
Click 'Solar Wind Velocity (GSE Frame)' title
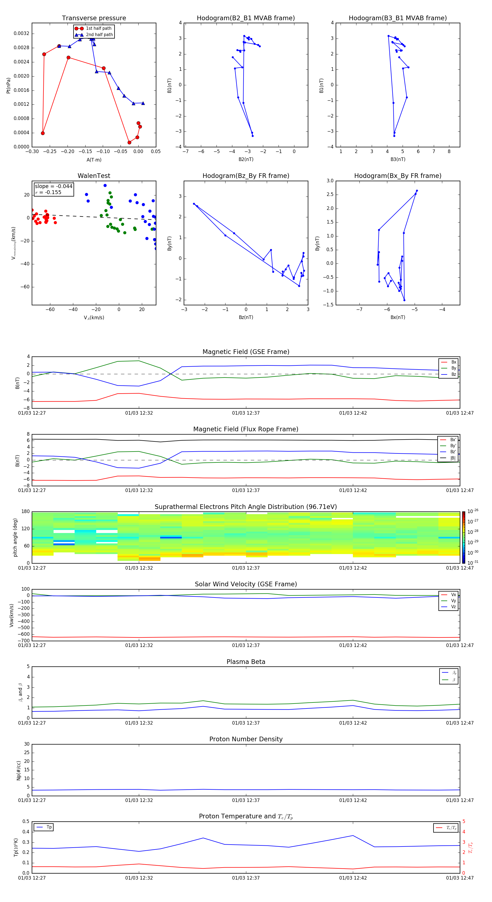tap(246, 584)
